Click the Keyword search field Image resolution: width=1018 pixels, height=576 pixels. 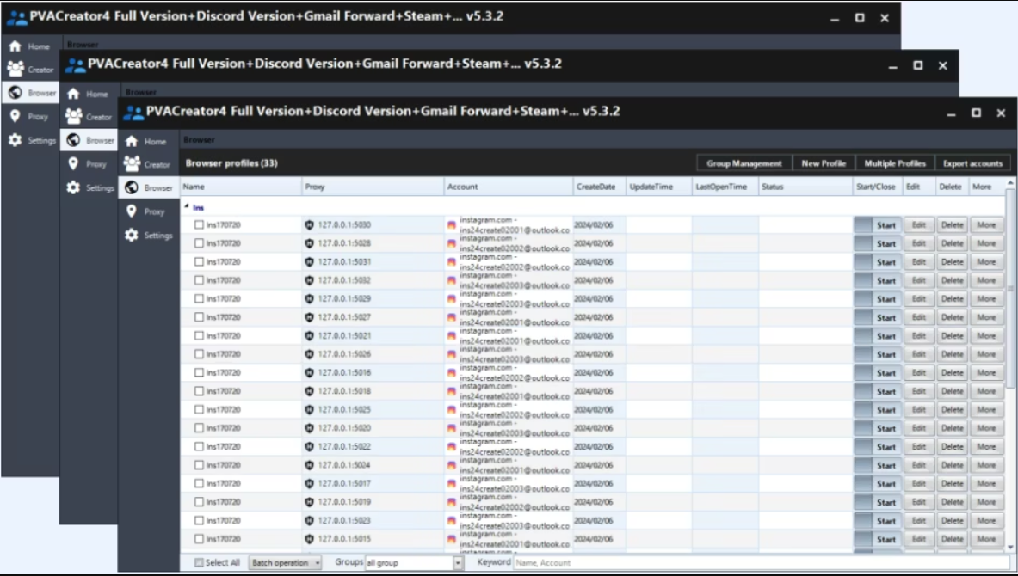[x=761, y=563]
